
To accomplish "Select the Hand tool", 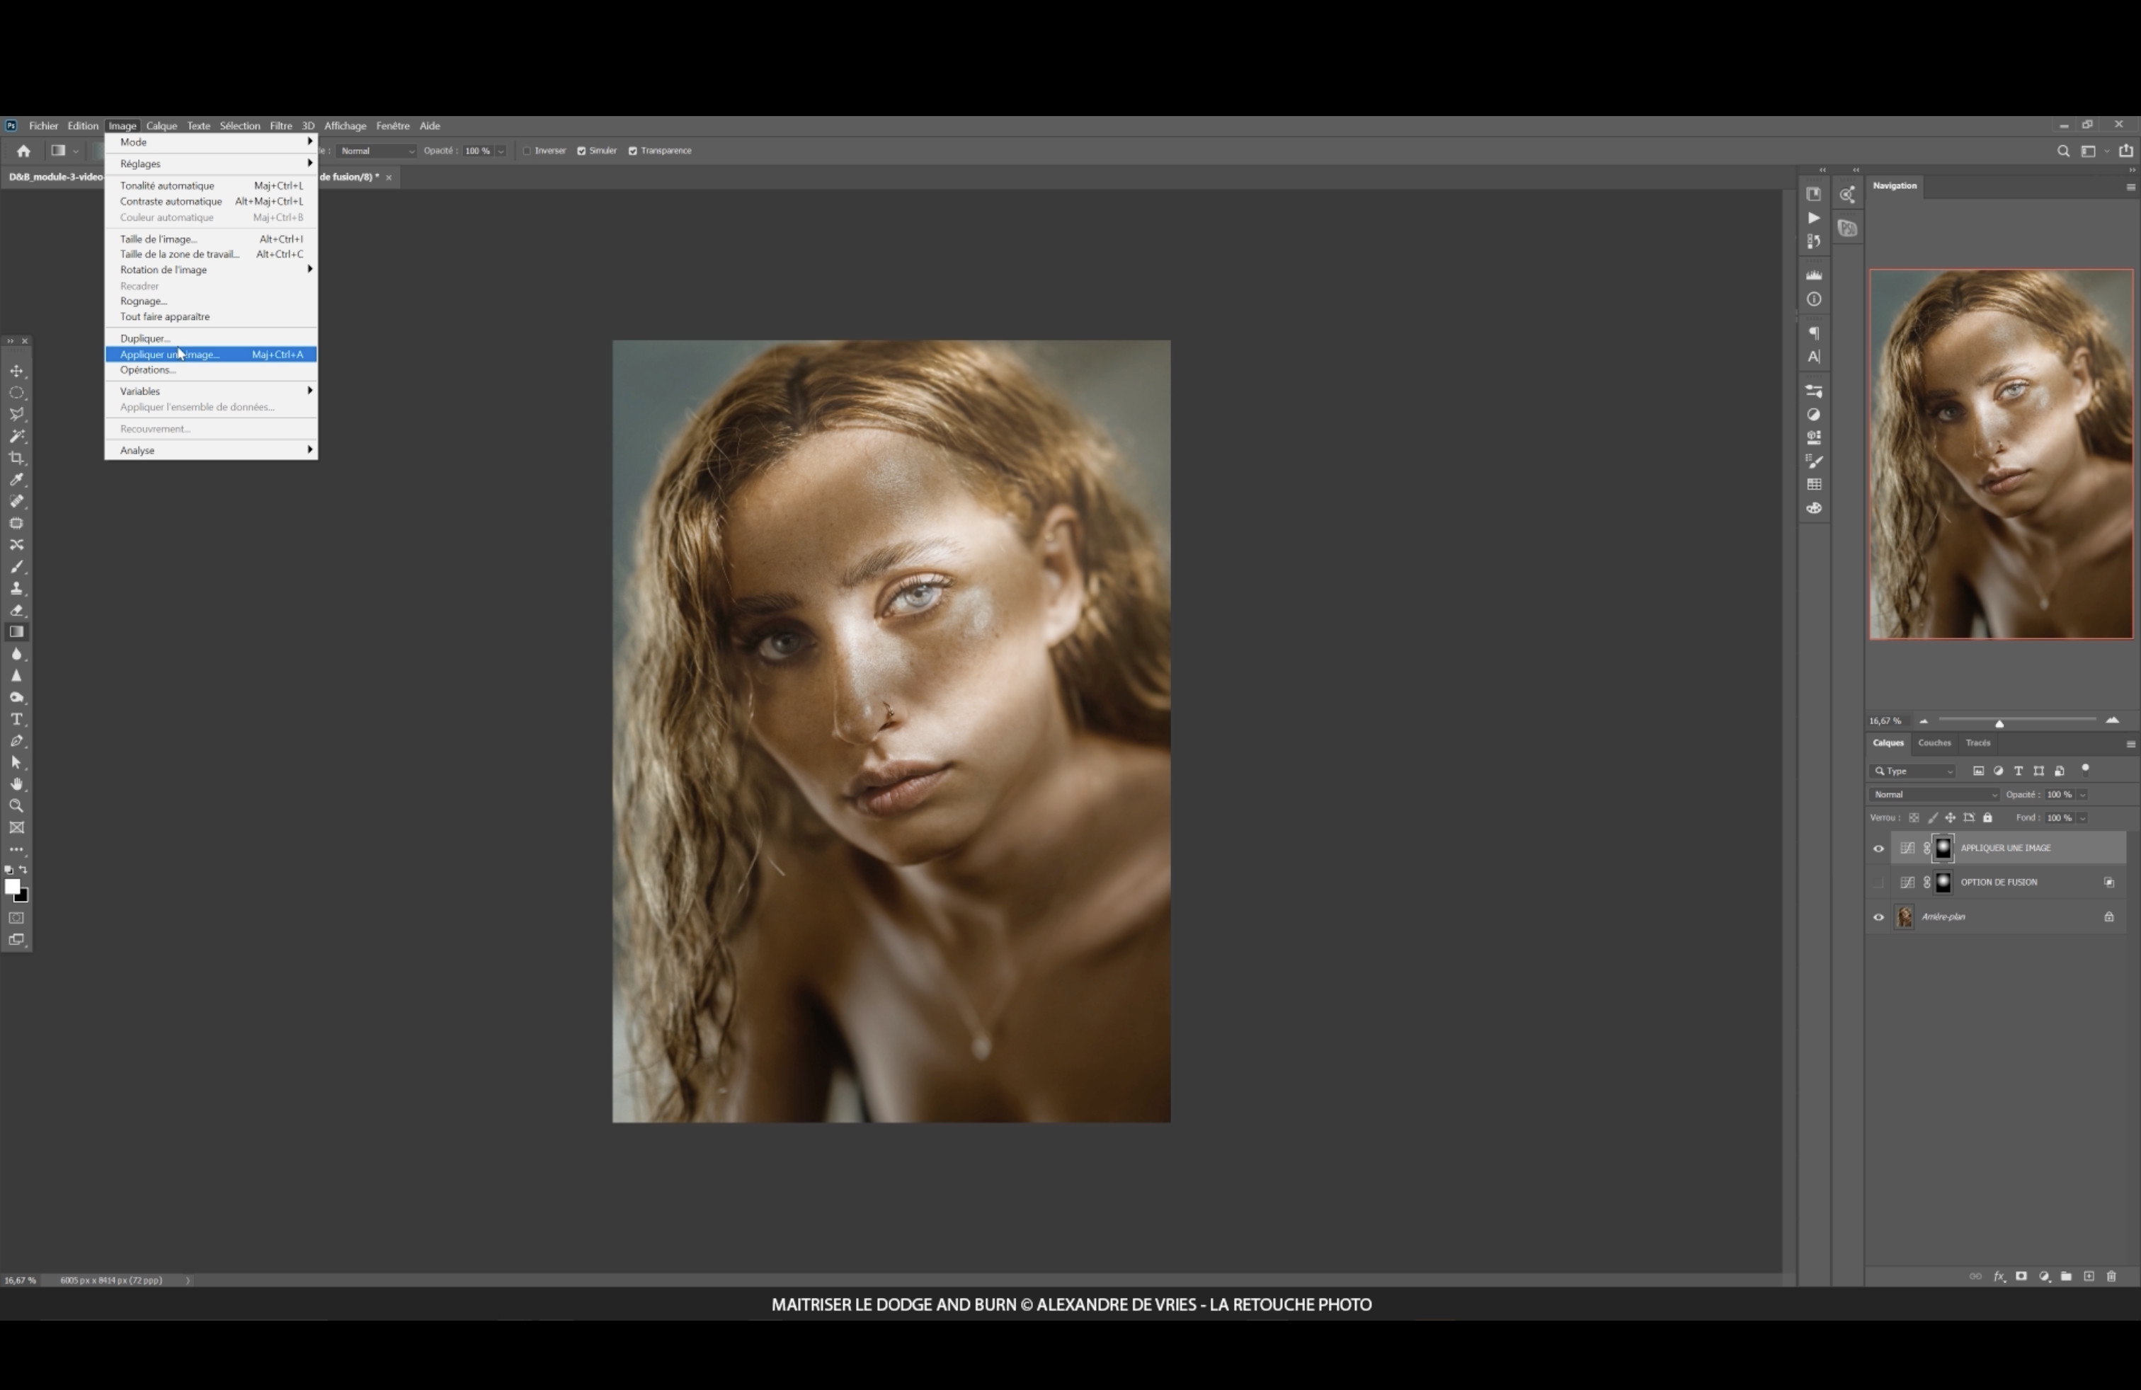I will (16, 784).
